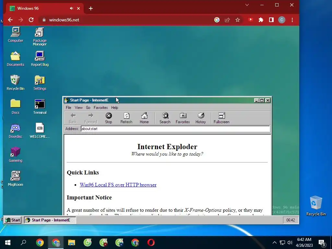Image resolution: width=332 pixels, height=249 pixels.
Task: Click the Google icon in Chrome address bar
Action: click(217, 20)
